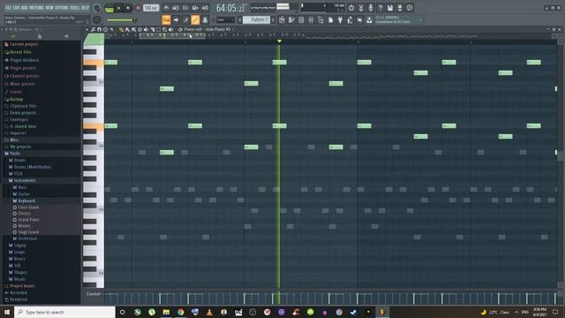Click the red Record button
This screenshot has height=318, width=565.
pos(138,8)
